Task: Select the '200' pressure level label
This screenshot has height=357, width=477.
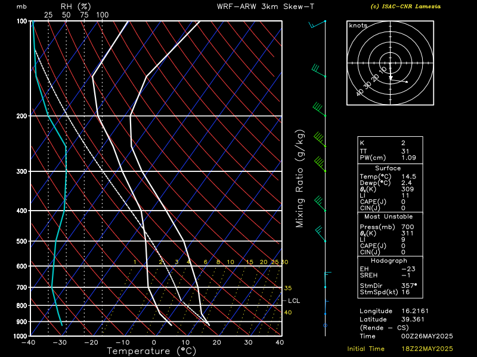Action: [x=22, y=116]
